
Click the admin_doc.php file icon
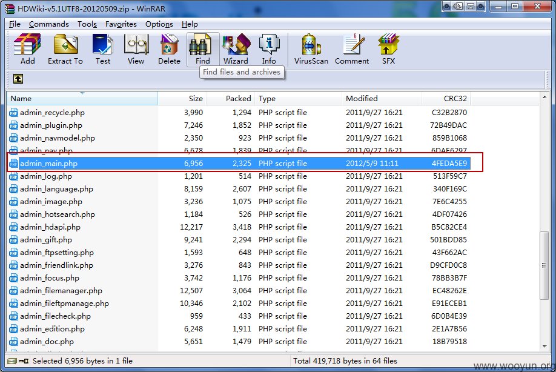click(13, 342)
